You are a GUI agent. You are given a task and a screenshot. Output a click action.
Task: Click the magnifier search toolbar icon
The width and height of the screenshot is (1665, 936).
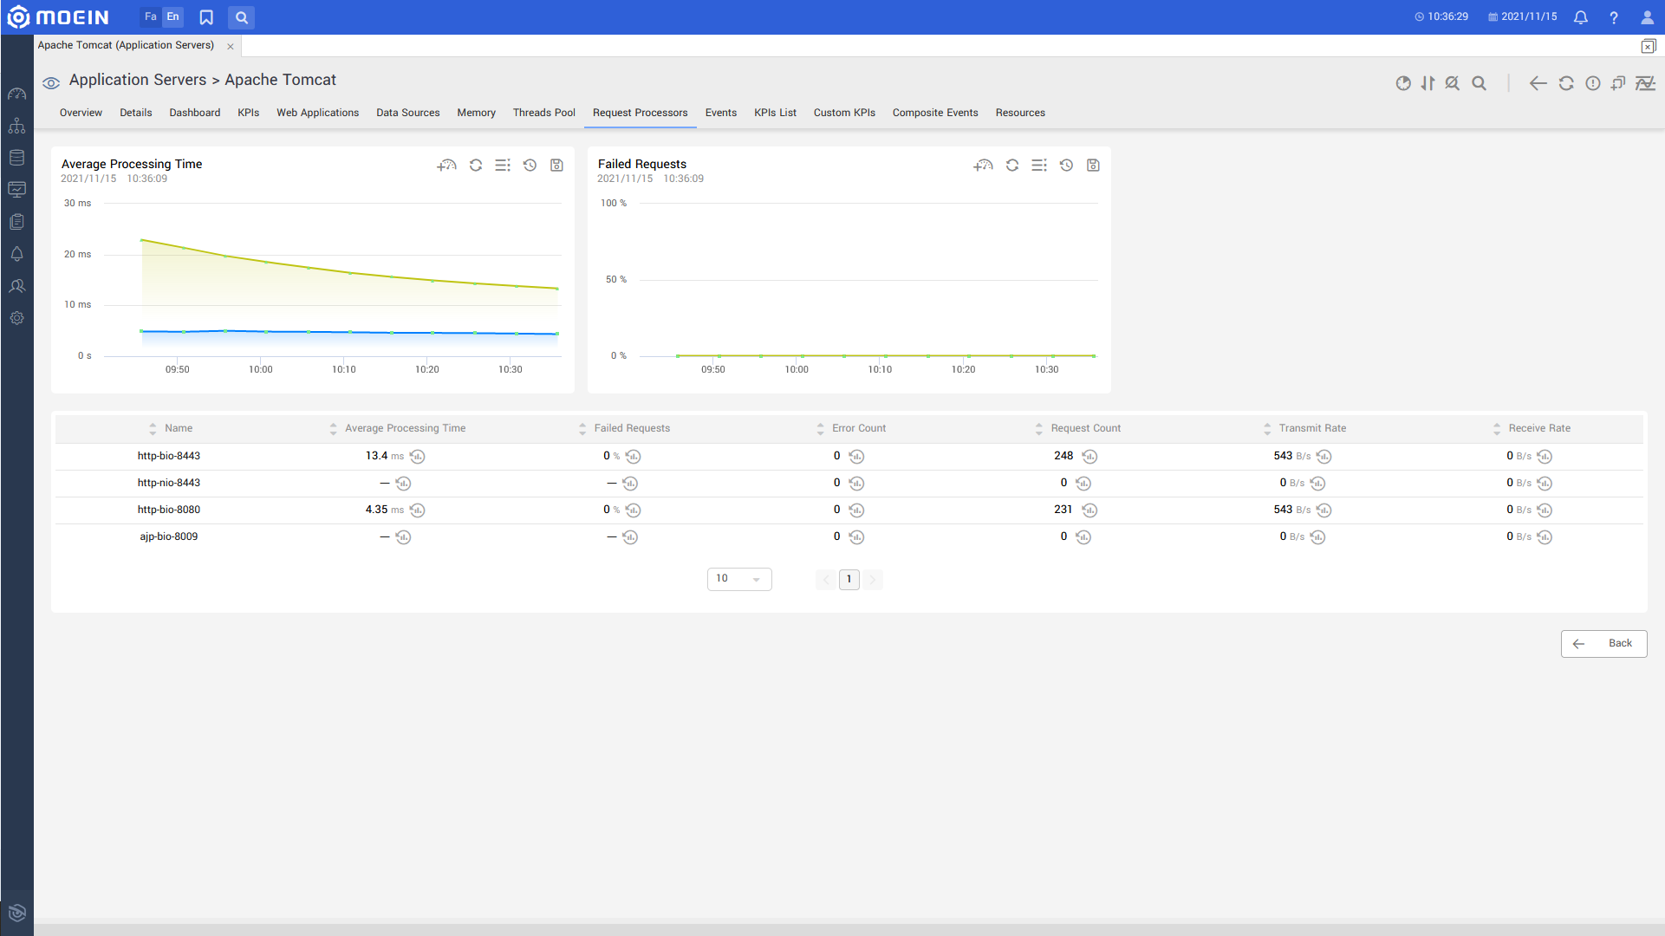tap(1480, 83)
